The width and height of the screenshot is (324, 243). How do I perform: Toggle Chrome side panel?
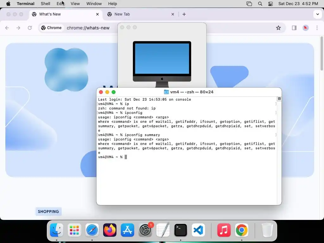[x=294, y=28]
